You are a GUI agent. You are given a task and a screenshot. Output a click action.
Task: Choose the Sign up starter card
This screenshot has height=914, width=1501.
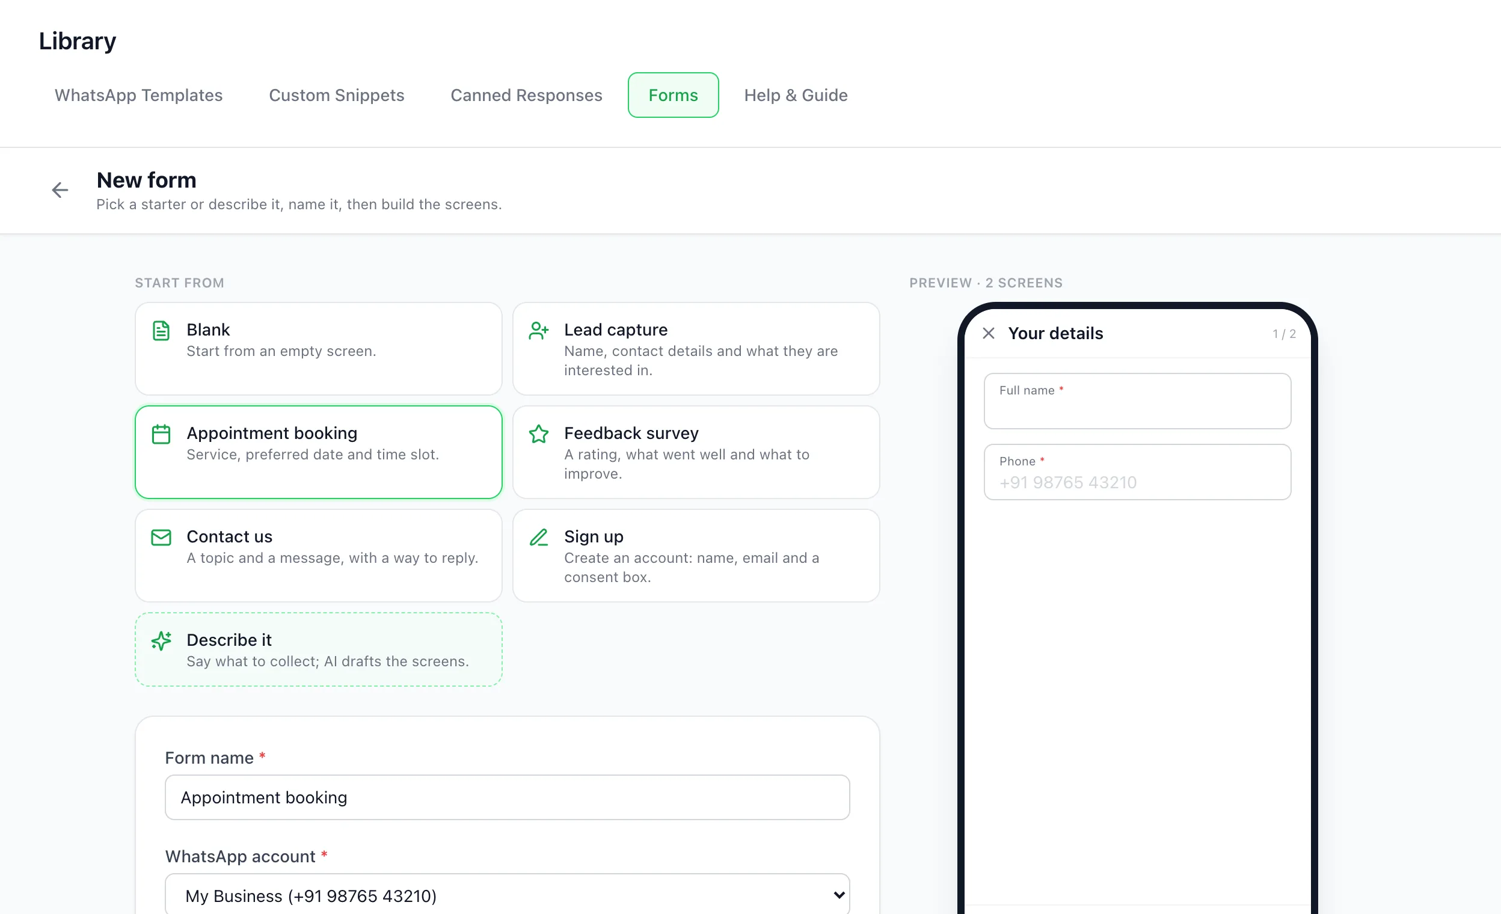[696, 556]
